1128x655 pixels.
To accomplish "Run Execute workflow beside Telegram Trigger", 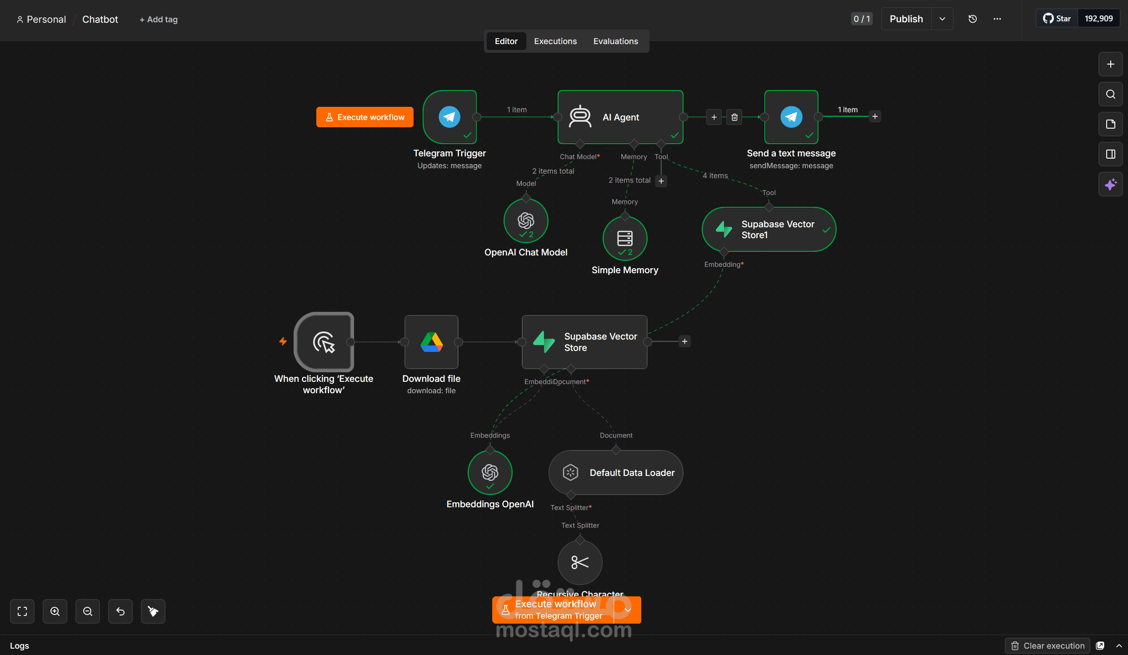I will pos(365,117).
